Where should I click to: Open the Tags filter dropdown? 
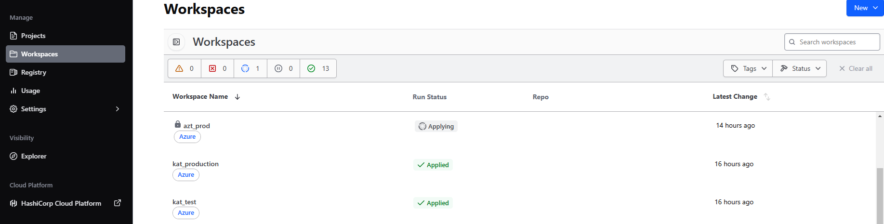(x=748, y=68)
